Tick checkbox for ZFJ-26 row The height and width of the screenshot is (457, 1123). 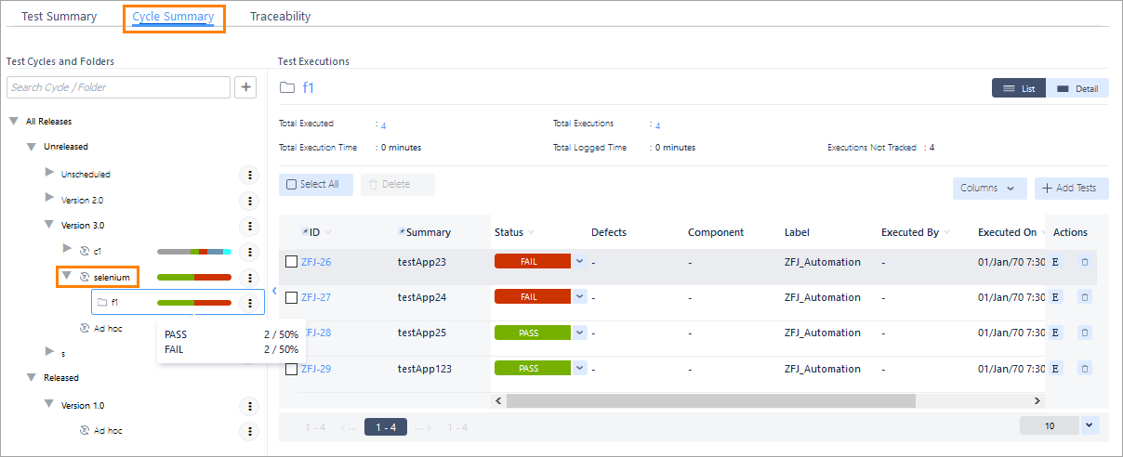point(292,262)
